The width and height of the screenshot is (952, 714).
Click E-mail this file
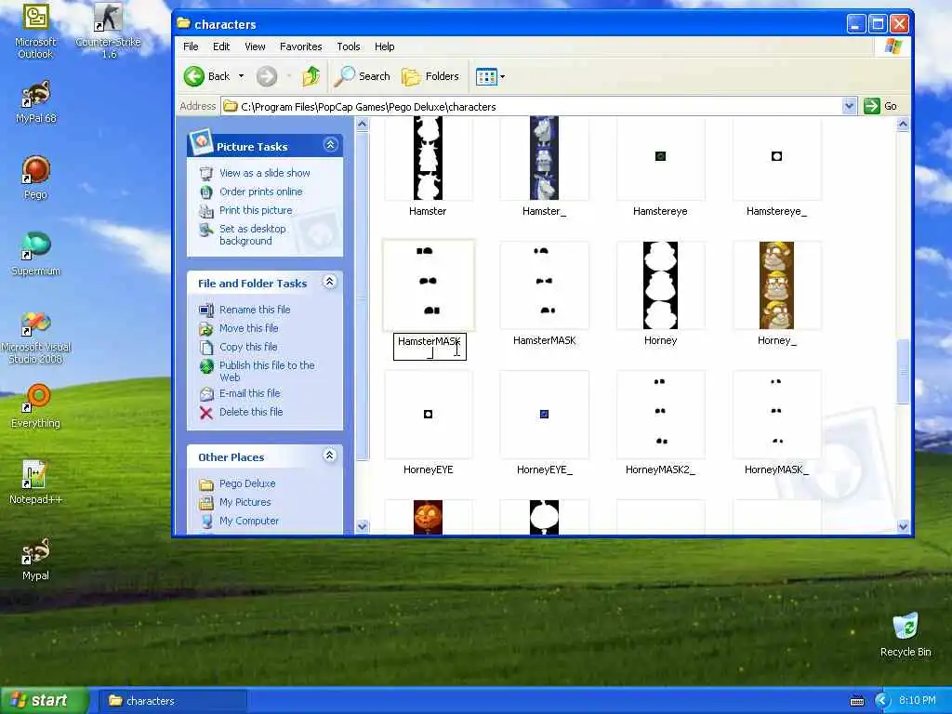tap(249, 393)
